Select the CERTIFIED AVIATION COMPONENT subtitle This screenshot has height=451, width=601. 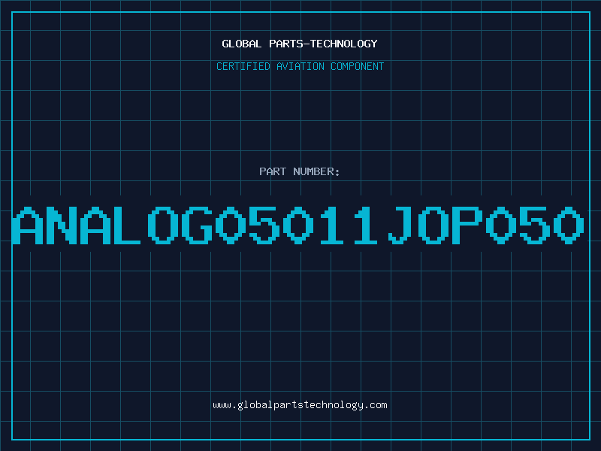point(300,66)
